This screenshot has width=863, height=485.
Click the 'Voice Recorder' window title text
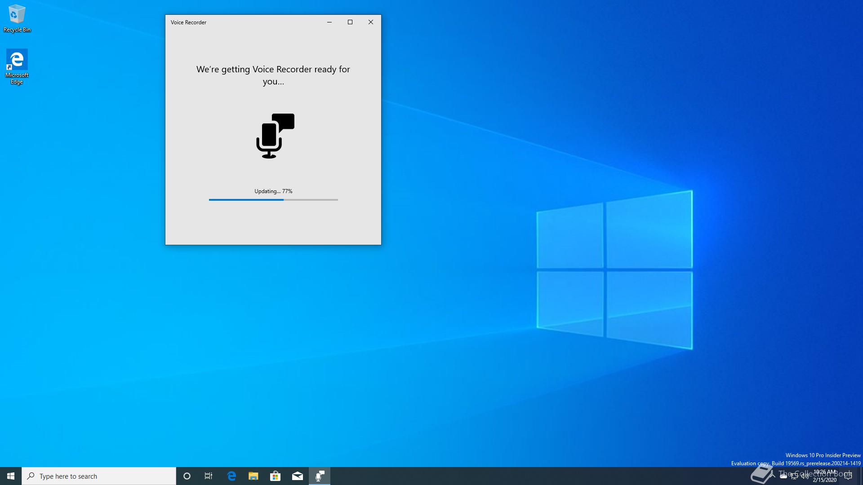click(188, 22)
